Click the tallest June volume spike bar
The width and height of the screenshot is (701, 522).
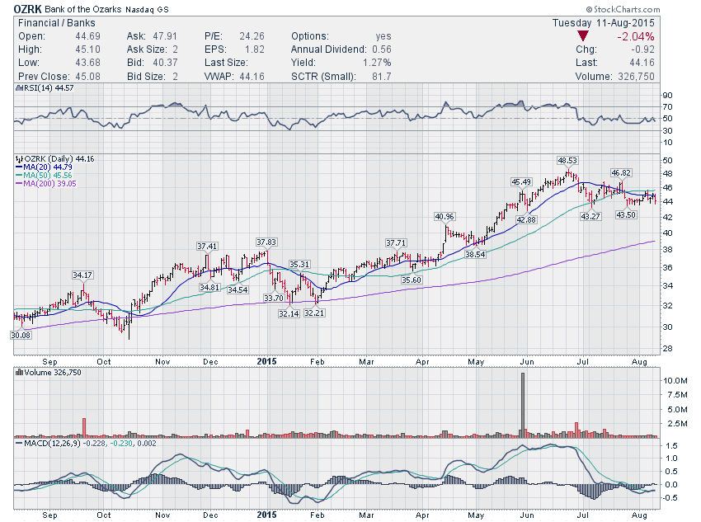pos(523,404)
